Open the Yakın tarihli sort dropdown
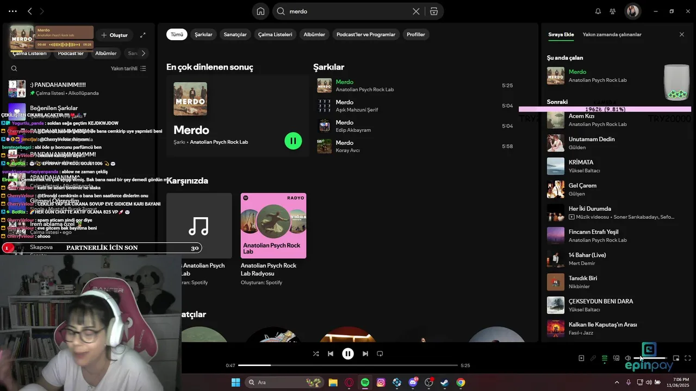This screenshot has height=391, width=696. (x=128, y=68)
